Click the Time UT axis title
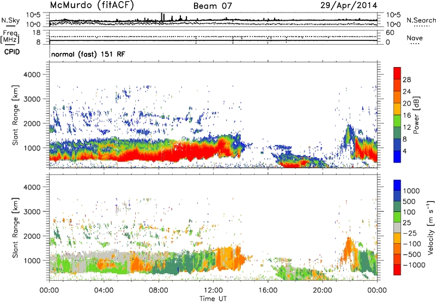This screenshot has height=302, width=436. point(213,298)
